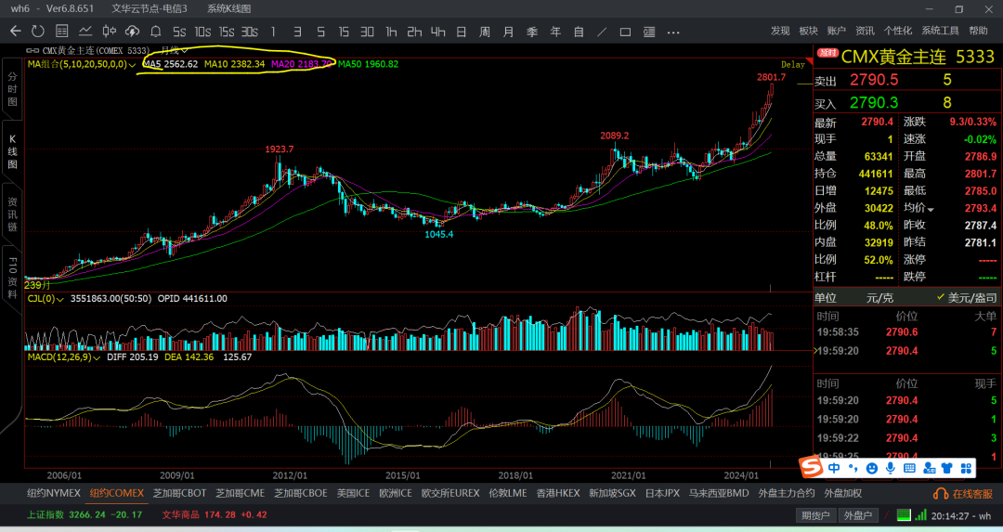
Task: Open the 个性化 menu
Action: point(898,31)
